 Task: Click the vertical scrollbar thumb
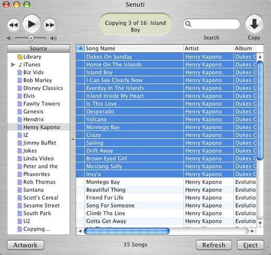[260, 110]
